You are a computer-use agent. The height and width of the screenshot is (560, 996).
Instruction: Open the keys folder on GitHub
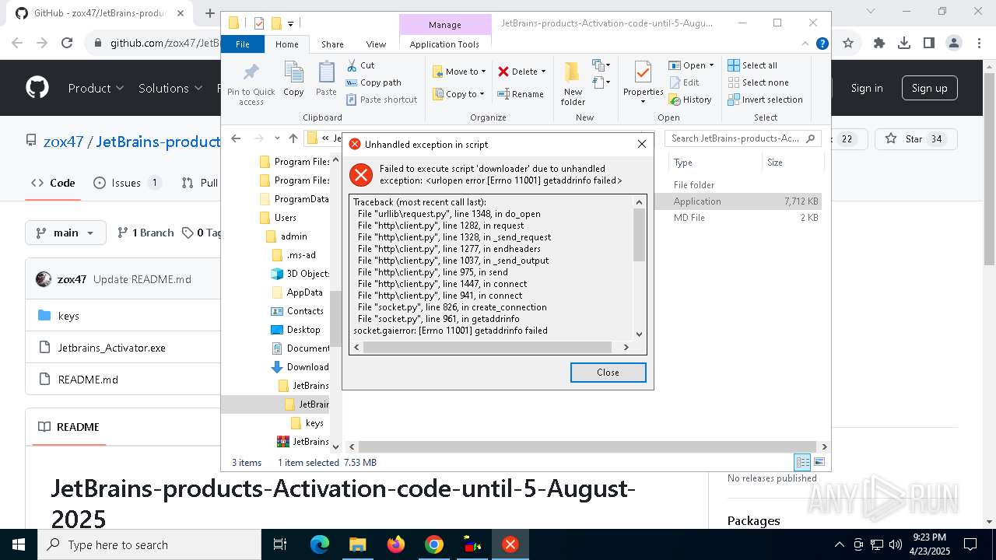click(x=68, y=316)
